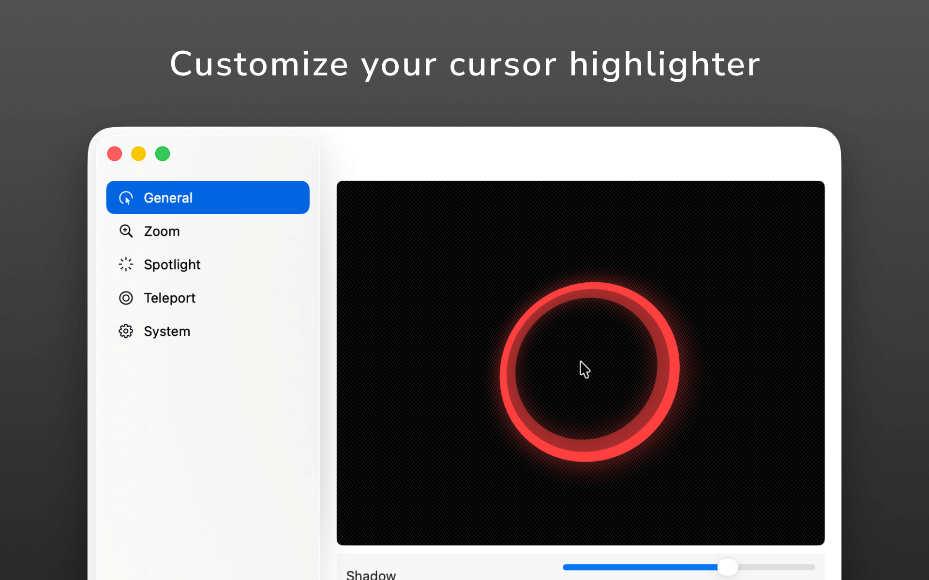Minimize window with the yellow button

(138, 154)
